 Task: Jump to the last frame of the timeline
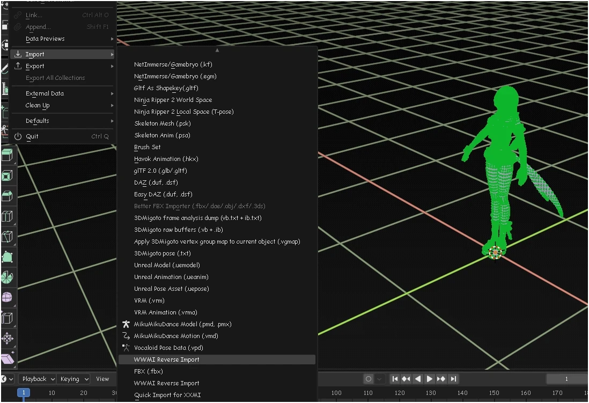(453, 379)
